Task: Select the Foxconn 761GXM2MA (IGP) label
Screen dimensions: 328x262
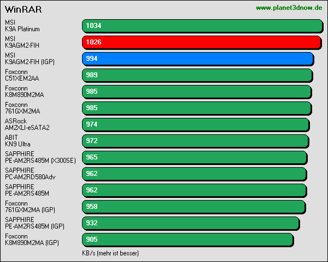Action: pos(30,207)
